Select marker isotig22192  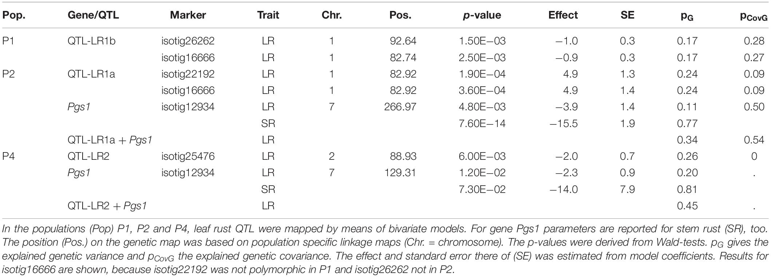[188, 74]
